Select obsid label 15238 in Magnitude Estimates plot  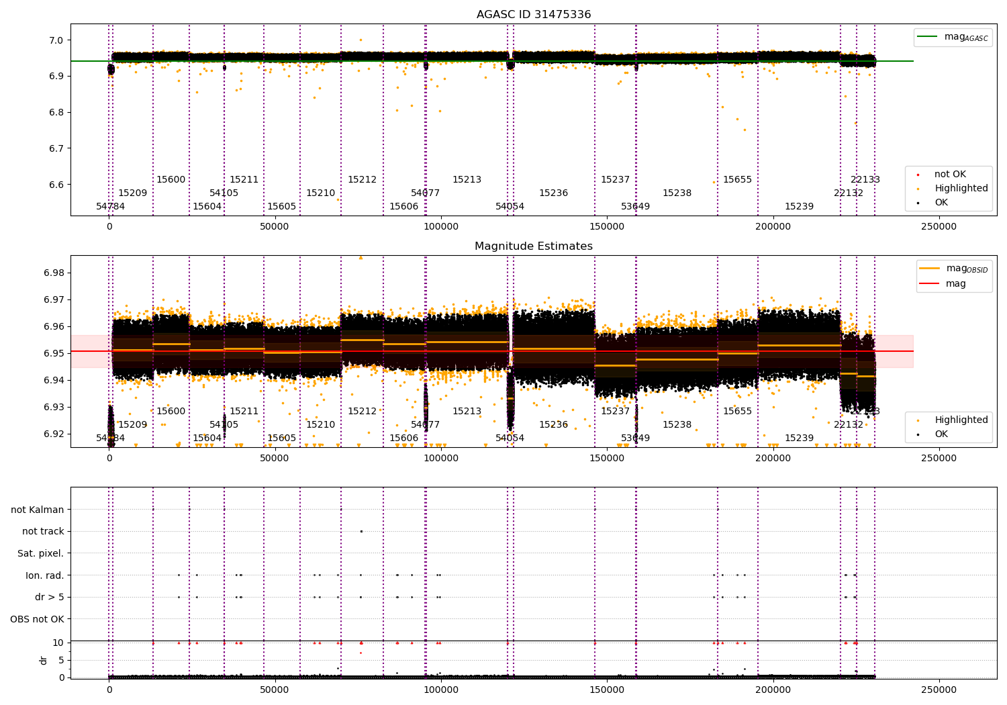[x=677, y=425]
